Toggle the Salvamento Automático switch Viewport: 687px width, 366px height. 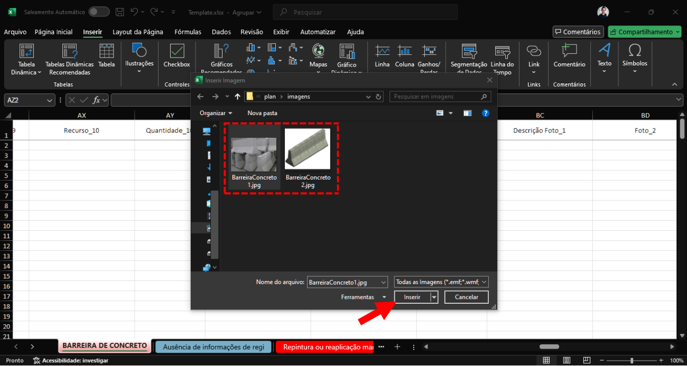pos(99,12)
